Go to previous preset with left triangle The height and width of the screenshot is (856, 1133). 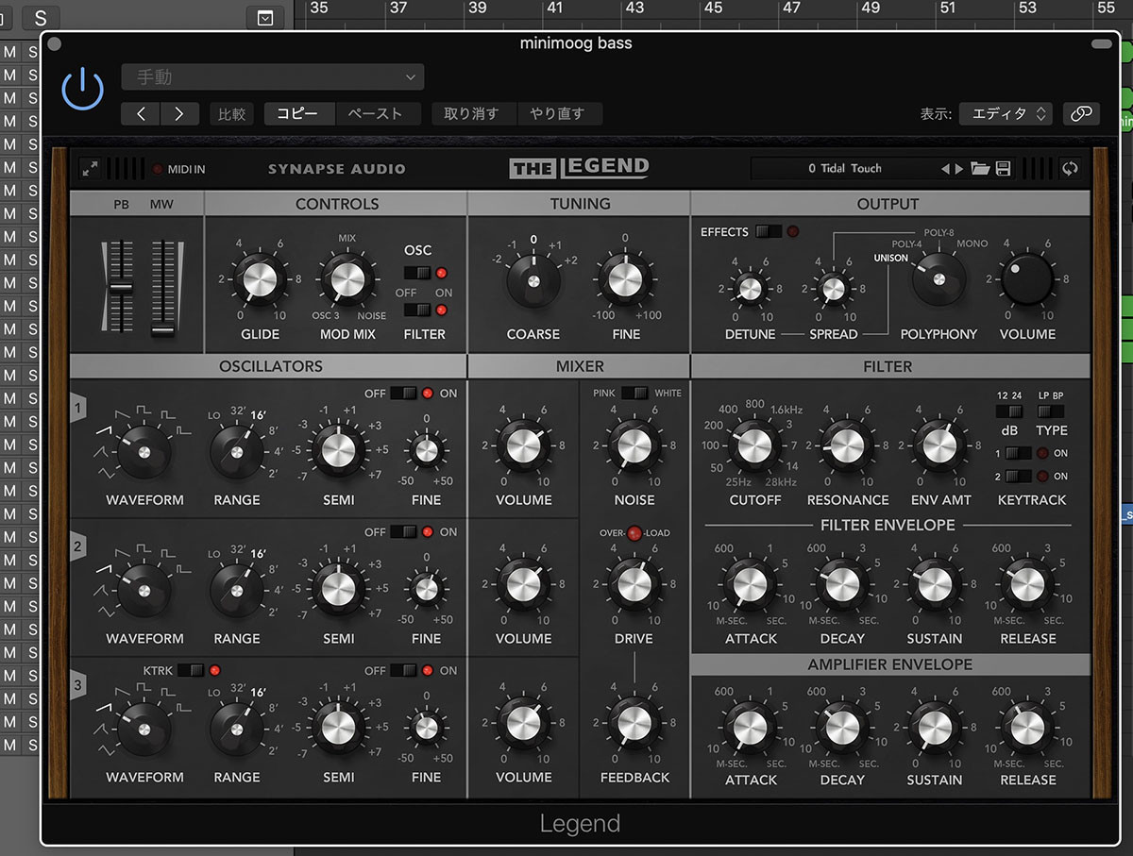coord(945,169)
